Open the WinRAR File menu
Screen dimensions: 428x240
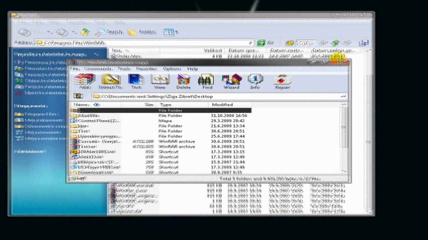point(75,69)
